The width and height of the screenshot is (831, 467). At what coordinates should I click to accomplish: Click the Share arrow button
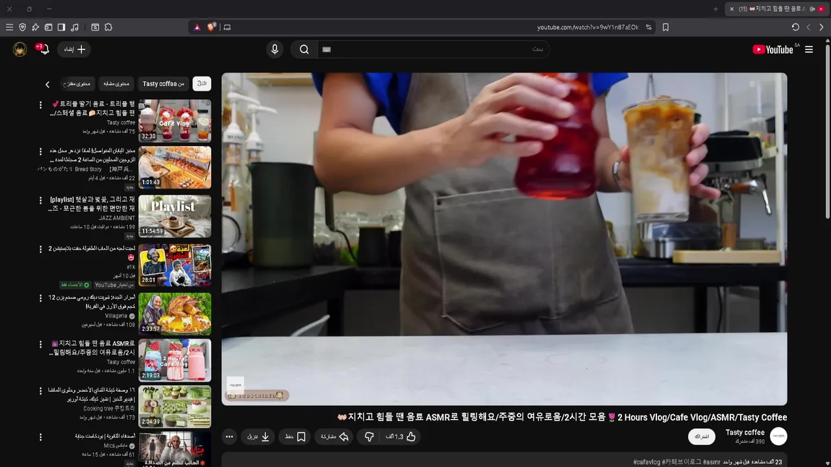(x=334, y=437)
